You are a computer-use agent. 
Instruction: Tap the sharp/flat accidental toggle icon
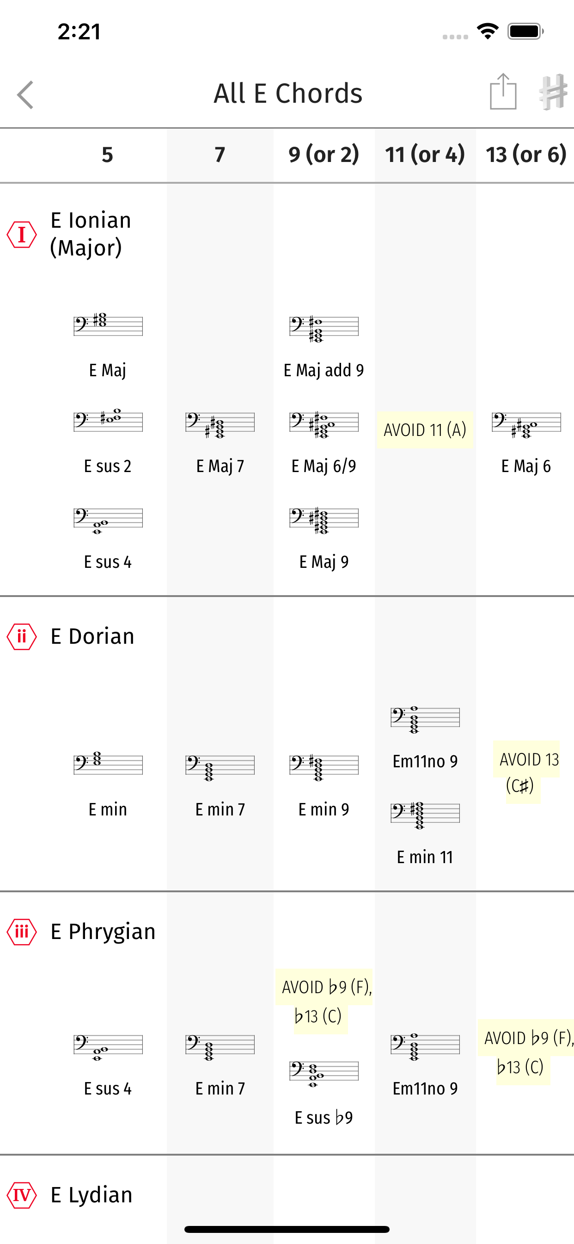tap(553, 92)
